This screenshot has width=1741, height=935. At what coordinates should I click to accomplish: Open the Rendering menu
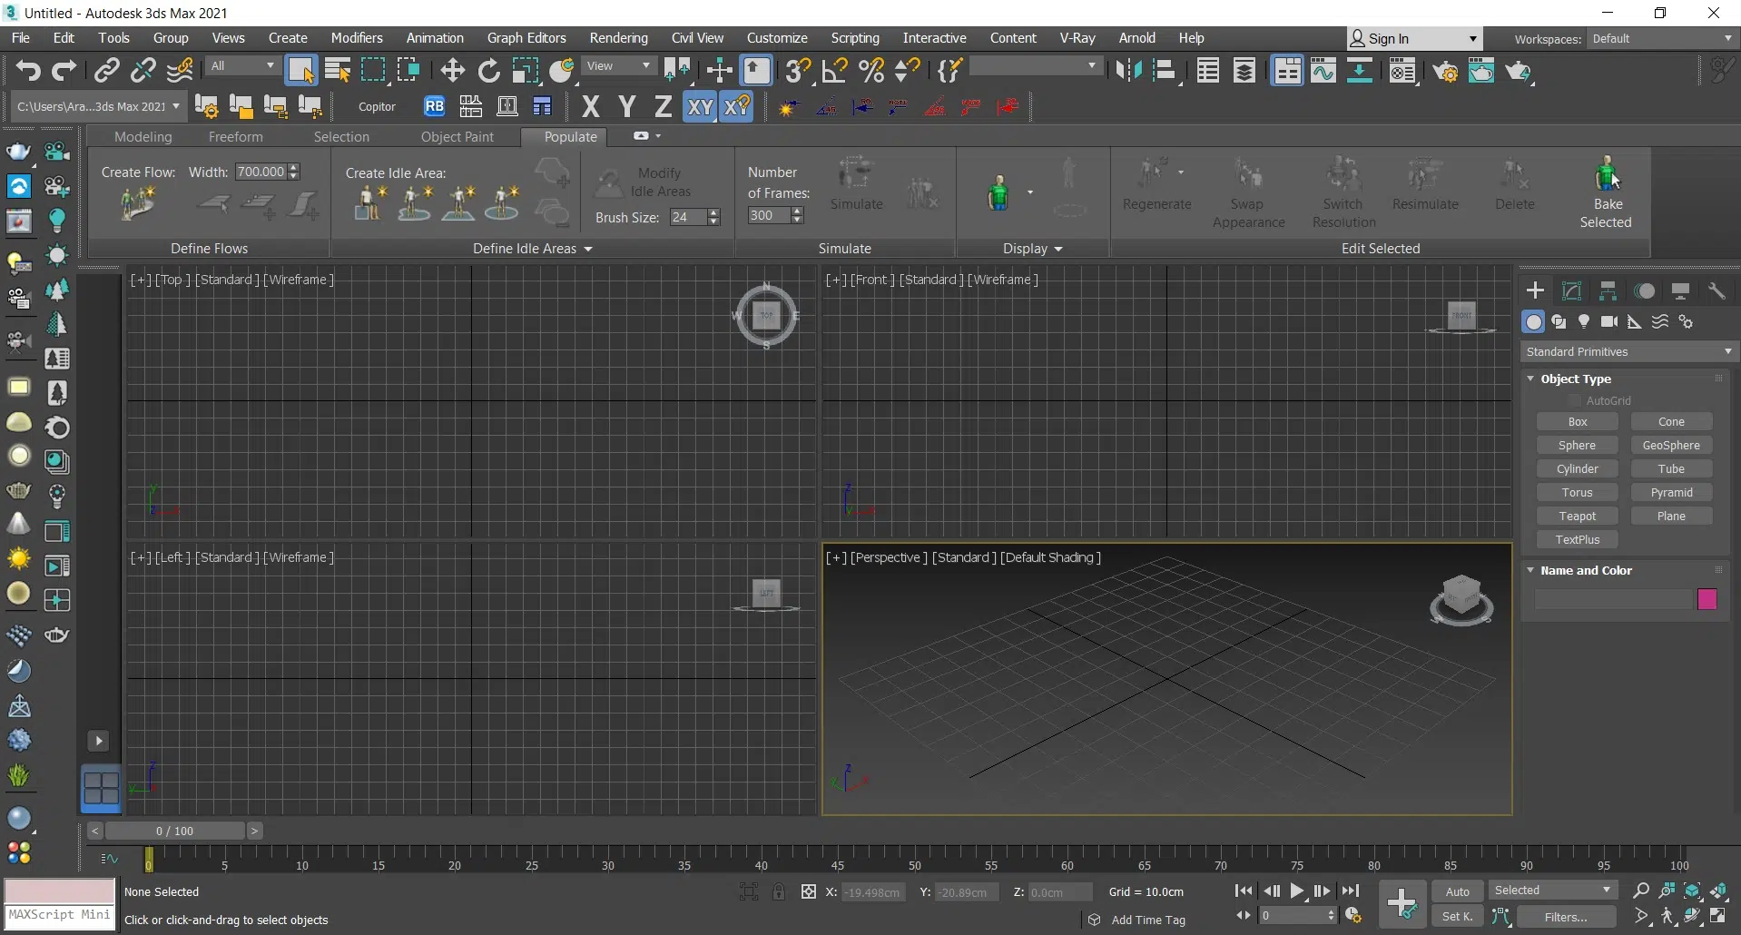click(618, 38)
